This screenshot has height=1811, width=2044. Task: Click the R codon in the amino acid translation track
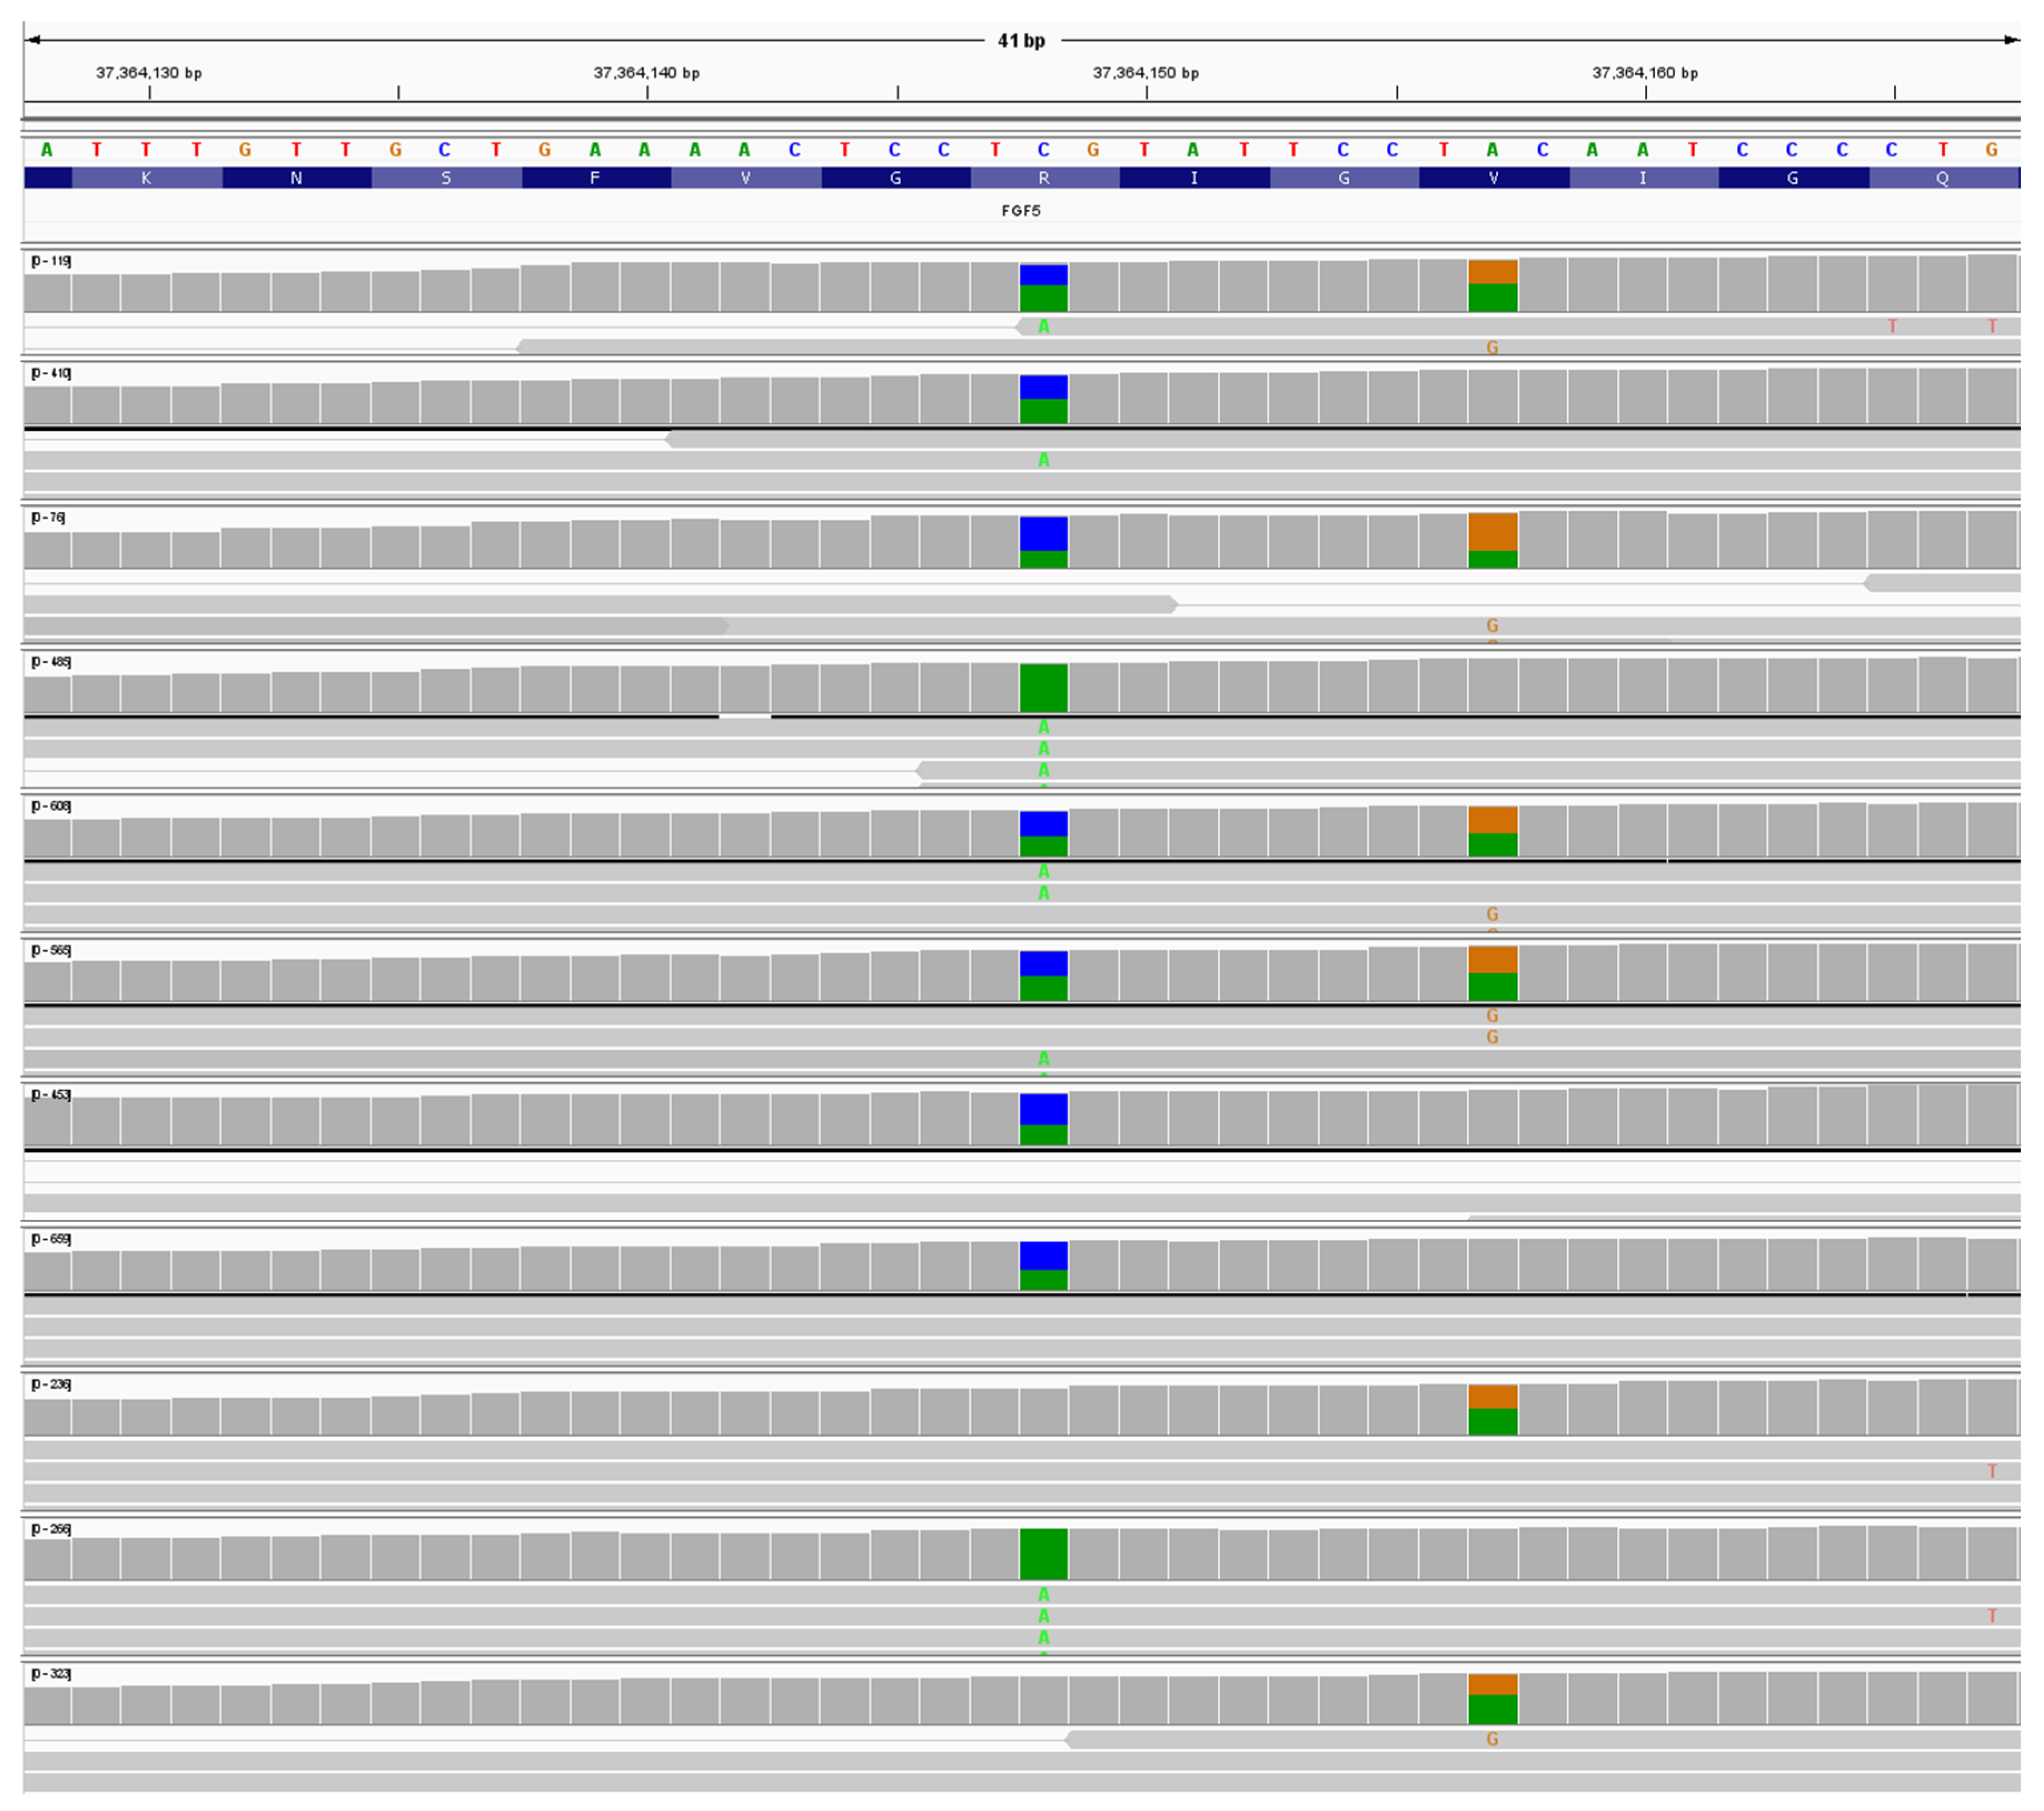(1044, 178)
